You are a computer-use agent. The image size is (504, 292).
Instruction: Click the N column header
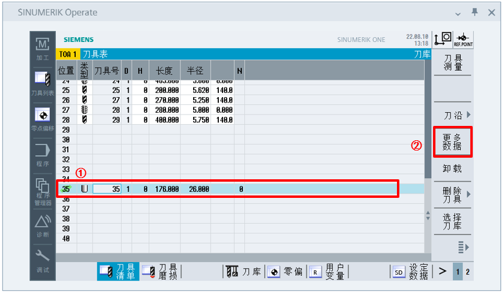click(x=239, y=71)
